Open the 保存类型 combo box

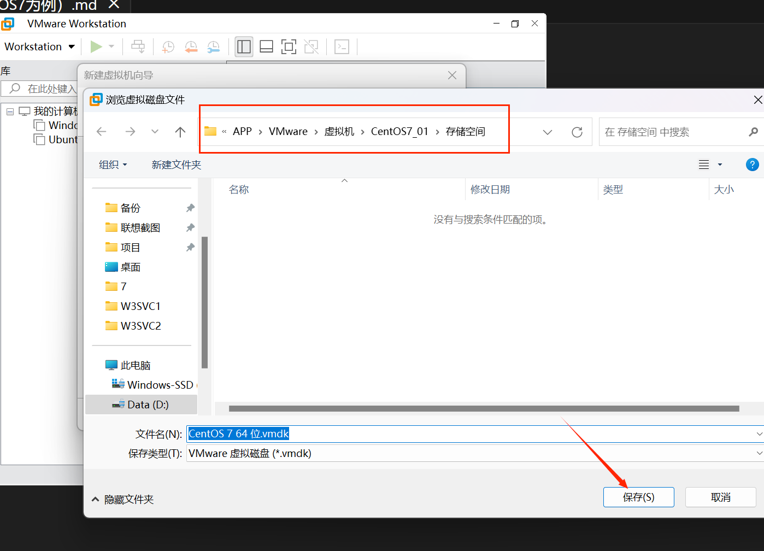point(475,453)
